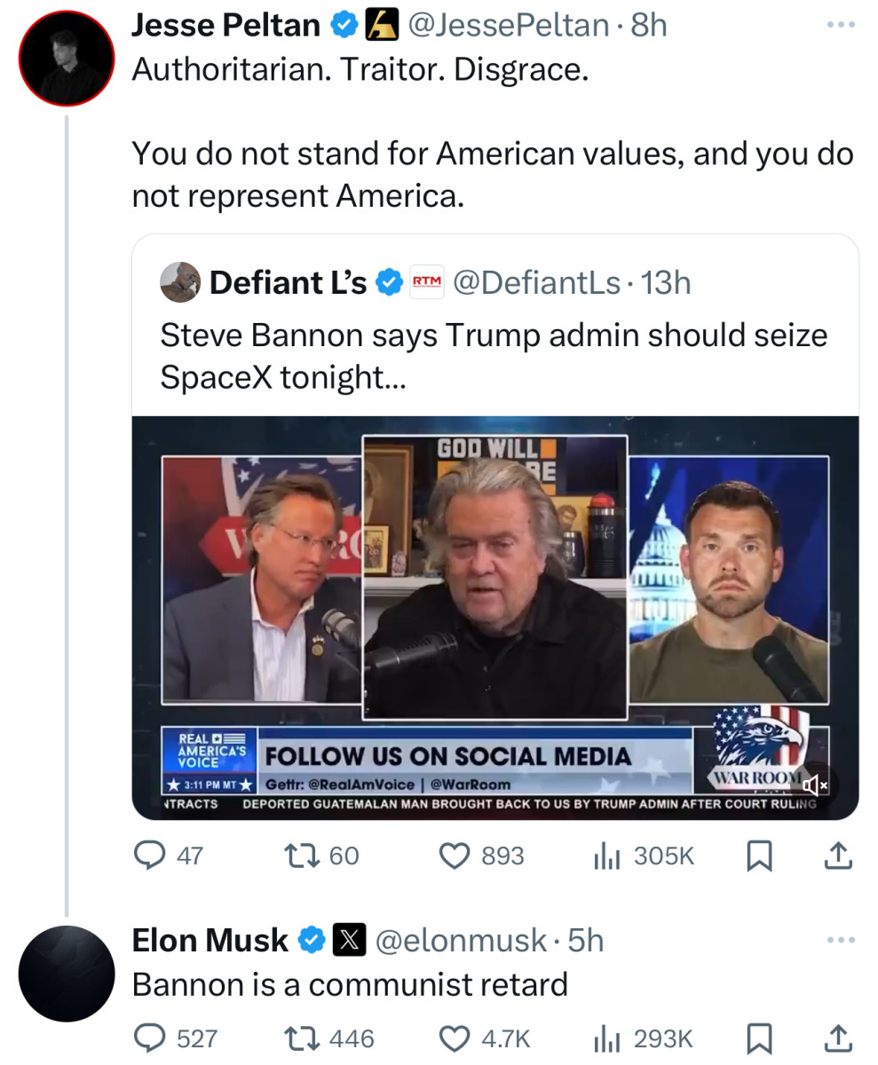This screenshot has height=1065, width=878.
Task: Bookmark Jesse Peltan's tweet
Action: pyautogui.click(x=758, y=855)
